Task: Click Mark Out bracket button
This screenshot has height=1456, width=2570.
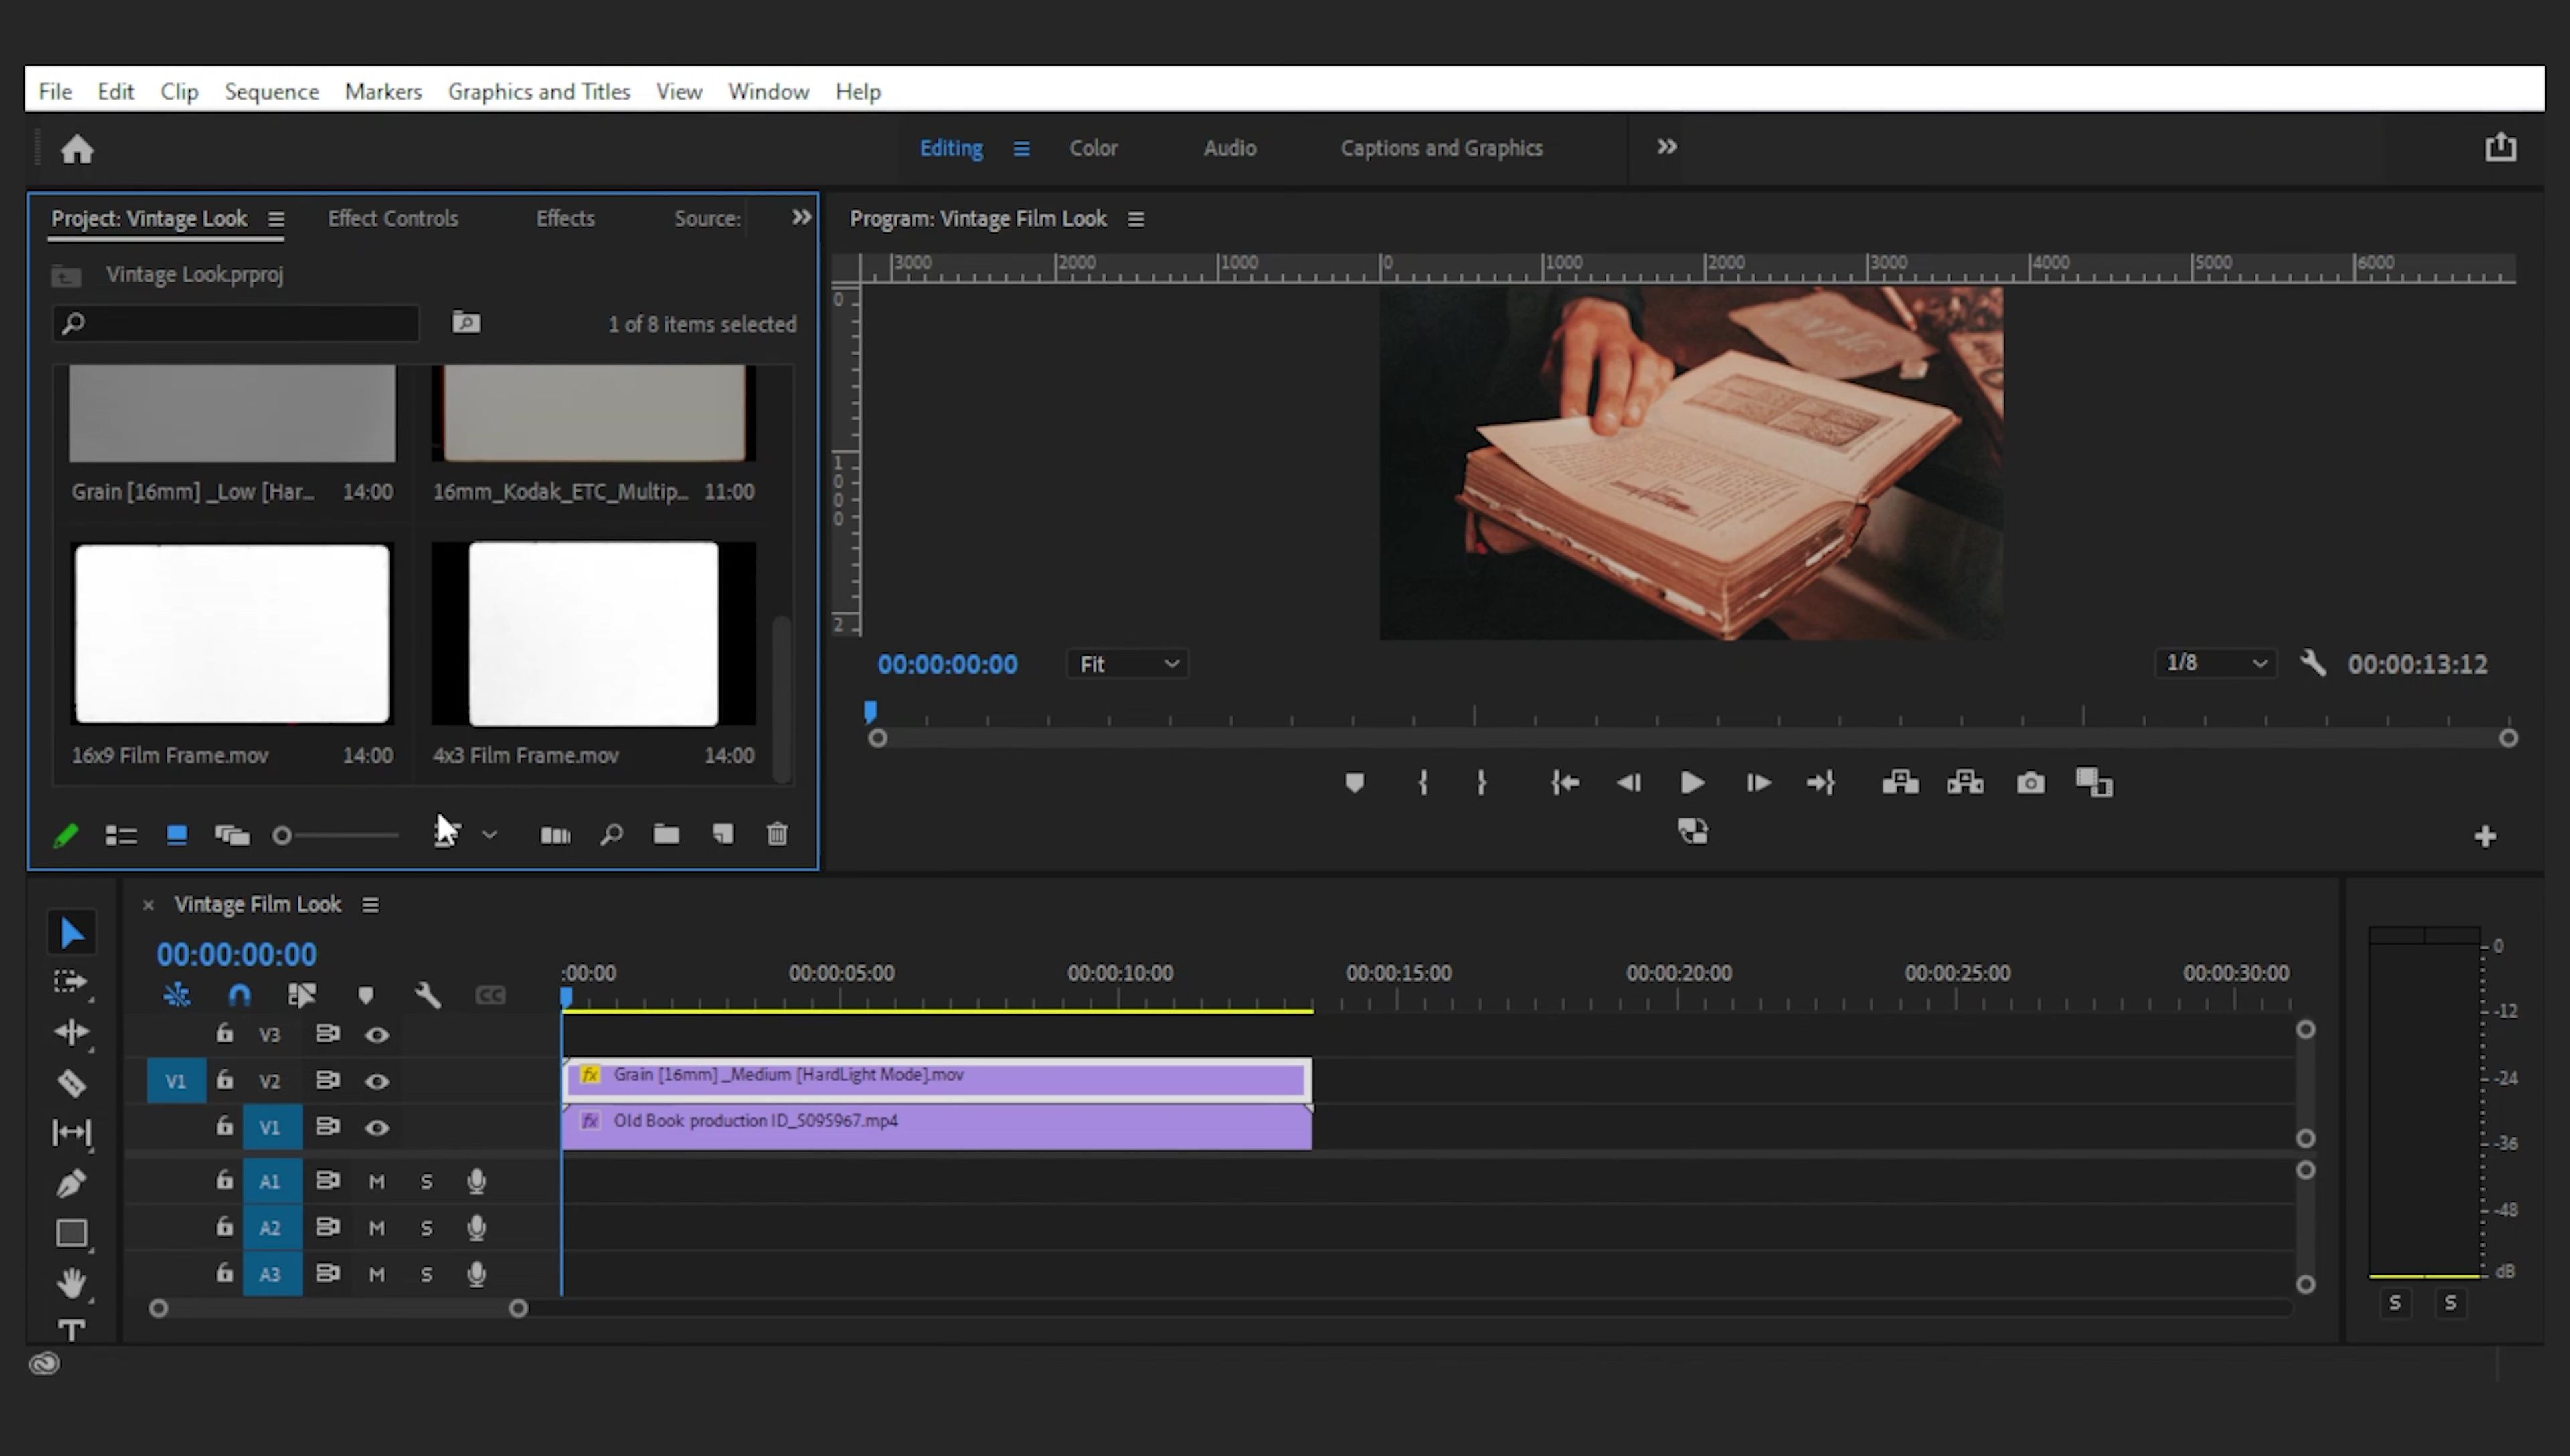Action: coord(1482,783)
